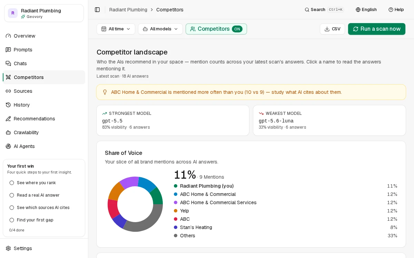Check off 'See which sources AI cites' step
Screen dimensions: 414x258
point(12,208)
